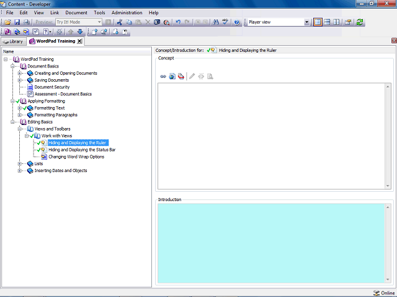Click the Link Topic toolbar icon
This screenshot has height=297, width=397.
tap(26, 32)
